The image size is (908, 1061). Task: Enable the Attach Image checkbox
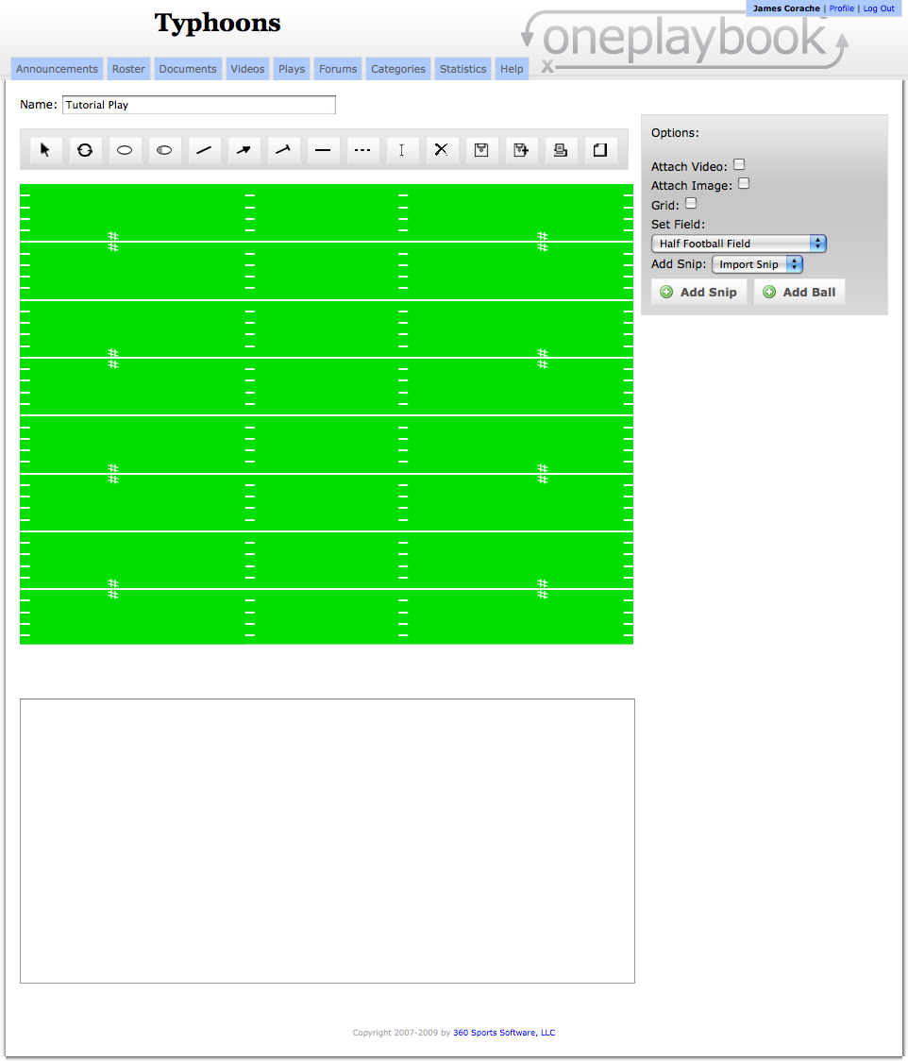(744, 183)
